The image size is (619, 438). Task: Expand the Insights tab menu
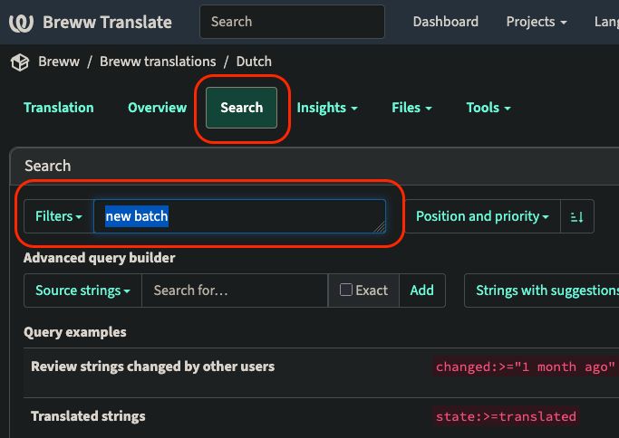pos(327,108)
